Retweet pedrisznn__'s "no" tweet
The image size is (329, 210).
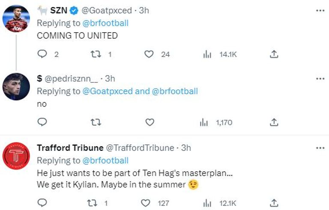tap(96, 122)
